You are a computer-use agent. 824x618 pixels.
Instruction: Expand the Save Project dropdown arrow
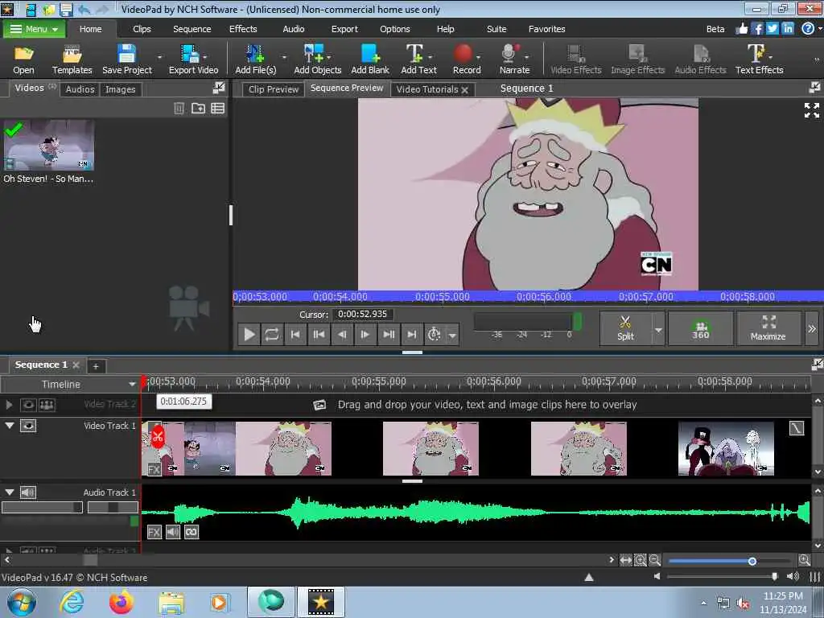pyautogui.click(x=159, y=57)
